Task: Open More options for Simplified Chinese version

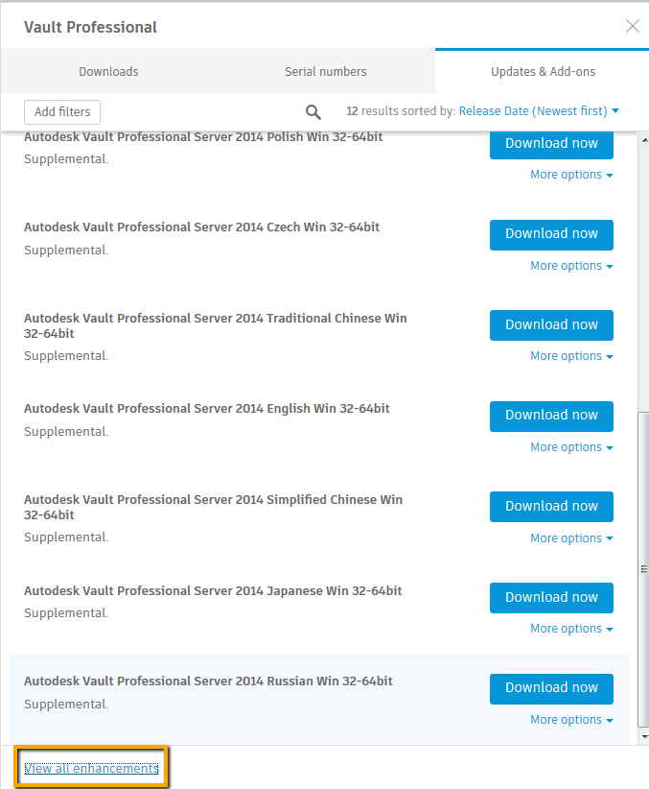Action: point(571,538)
